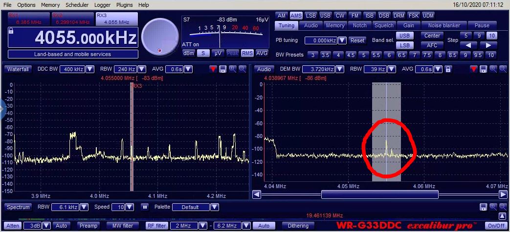Reset the passband tuning
This screenshot has width=510, height=232.
[x=357, y=40]
